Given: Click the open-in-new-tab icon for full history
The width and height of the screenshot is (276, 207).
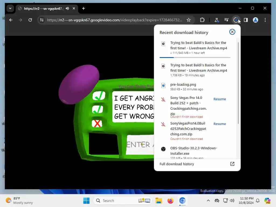Looking at the screenshot, I should pyautogui.click(x=232, y=164).
